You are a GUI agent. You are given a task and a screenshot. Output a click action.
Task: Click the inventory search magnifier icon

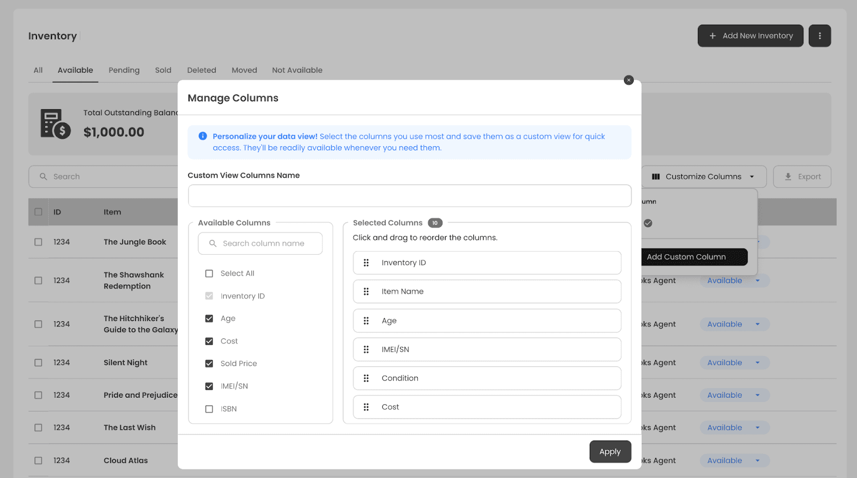click(43, 177)
